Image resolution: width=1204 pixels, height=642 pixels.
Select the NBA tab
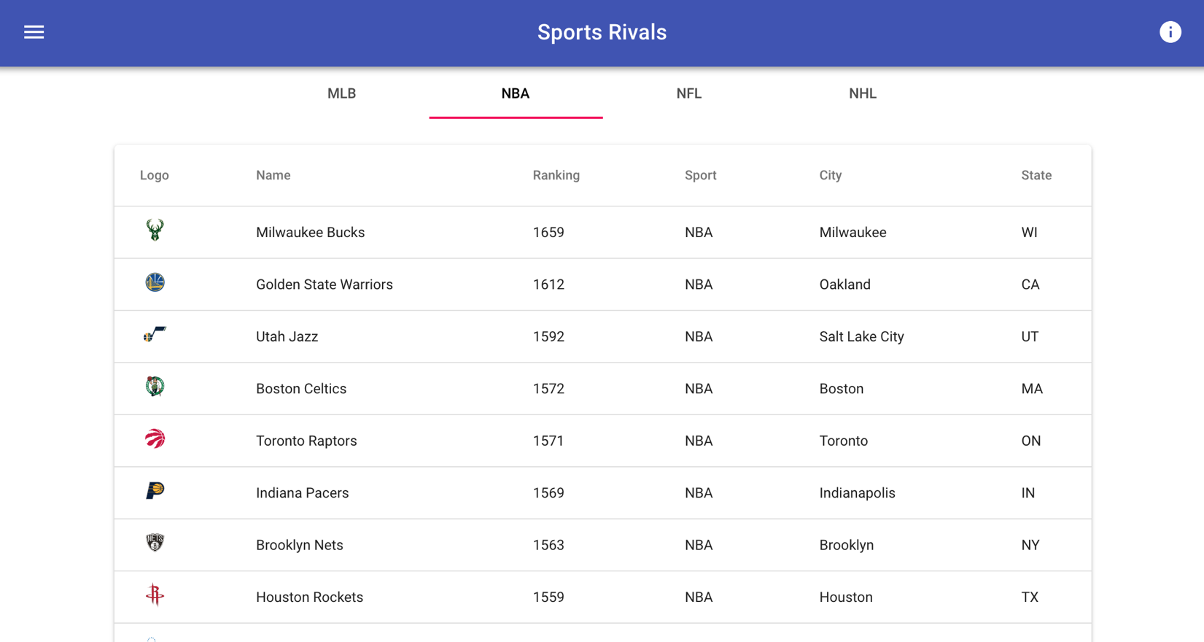tap(516, 93)
